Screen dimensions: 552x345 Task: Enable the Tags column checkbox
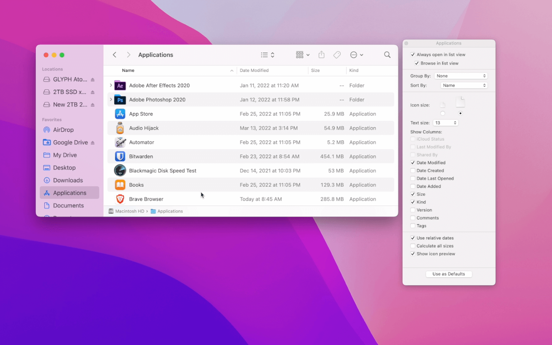(413, 226)
